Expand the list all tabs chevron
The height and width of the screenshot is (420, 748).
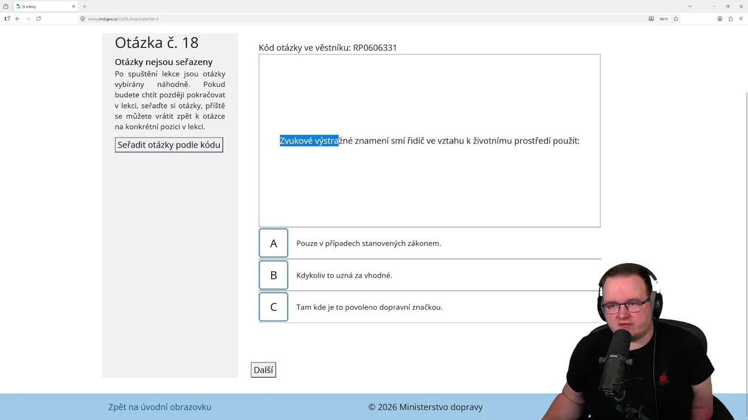click(x=690, y=6)
